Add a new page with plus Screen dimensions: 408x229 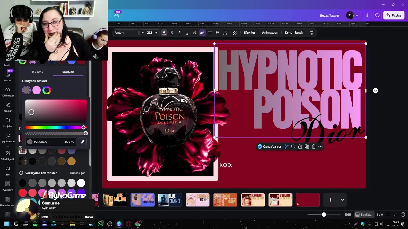(331, 200)
